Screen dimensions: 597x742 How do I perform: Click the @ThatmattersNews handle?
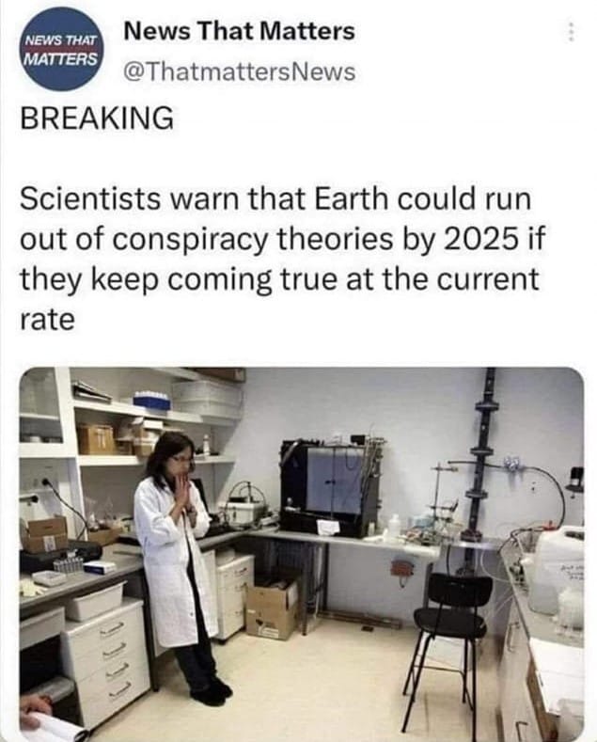239,71
